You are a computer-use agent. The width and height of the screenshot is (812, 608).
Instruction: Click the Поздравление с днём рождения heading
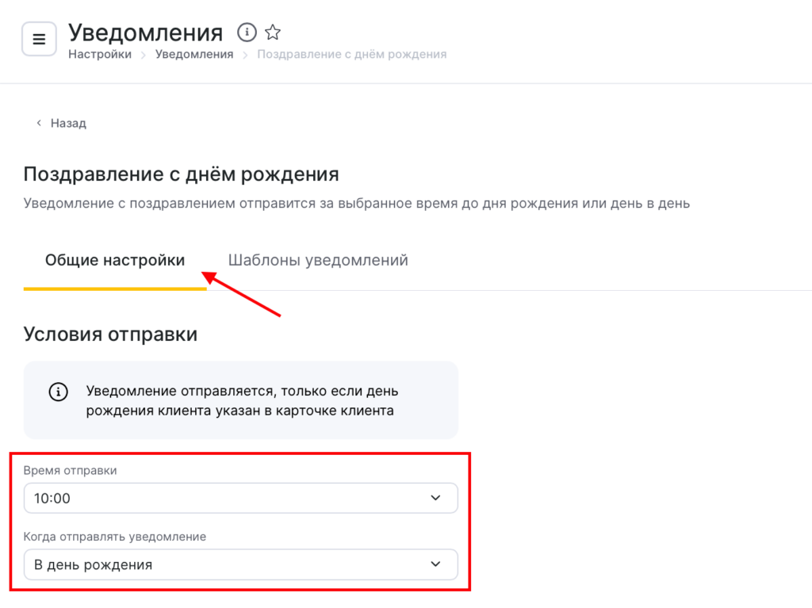[x=181, y=174]
